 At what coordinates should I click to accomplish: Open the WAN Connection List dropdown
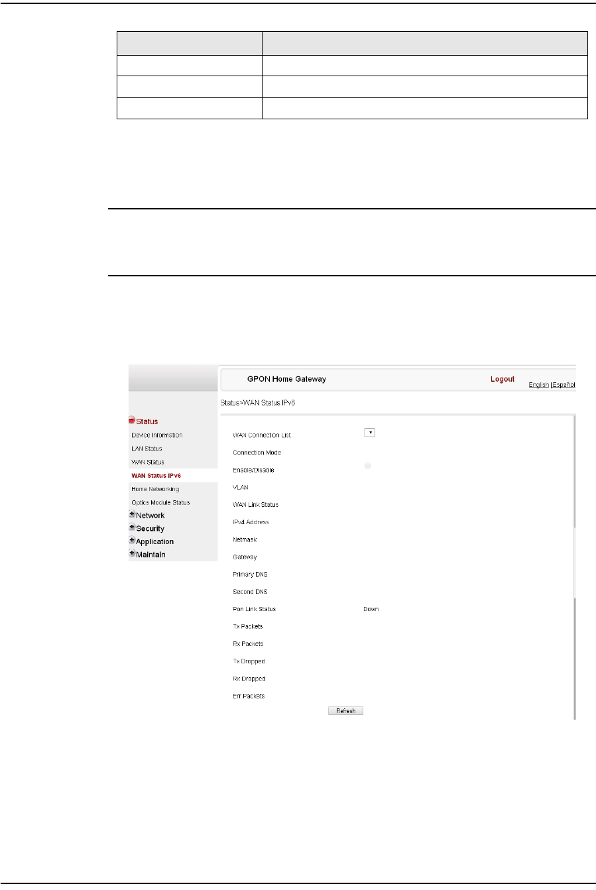point(371,432)
